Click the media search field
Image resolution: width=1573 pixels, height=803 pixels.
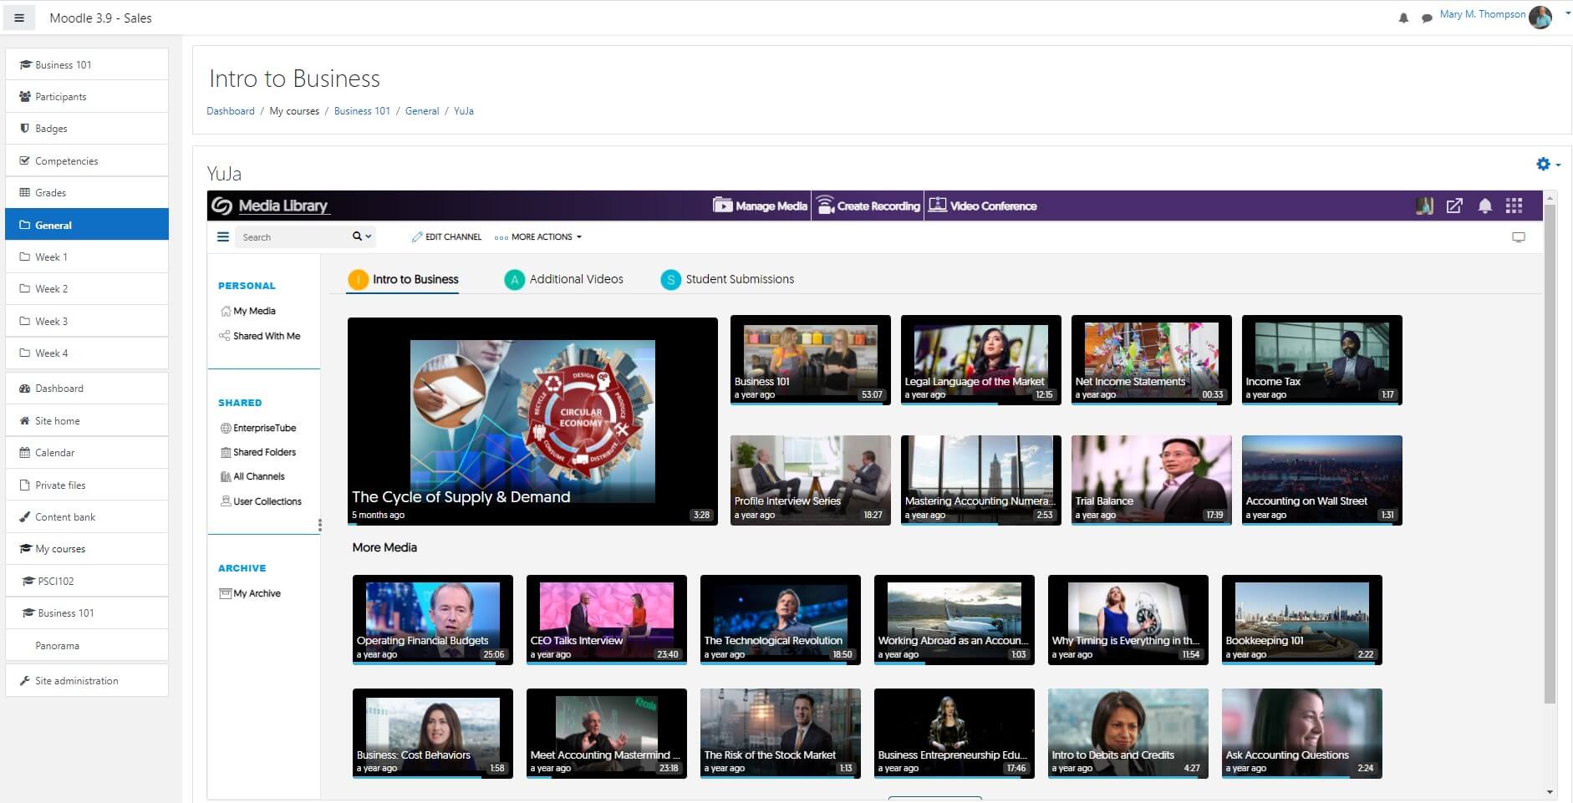pos(293,237)
